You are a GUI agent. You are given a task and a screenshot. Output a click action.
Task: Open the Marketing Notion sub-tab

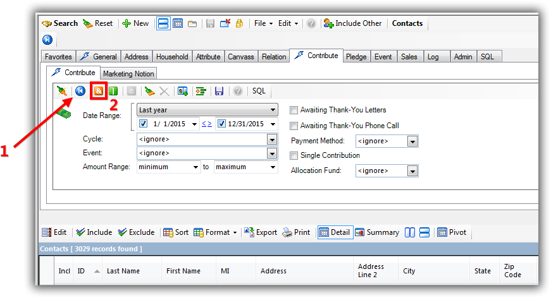(128, 74)
